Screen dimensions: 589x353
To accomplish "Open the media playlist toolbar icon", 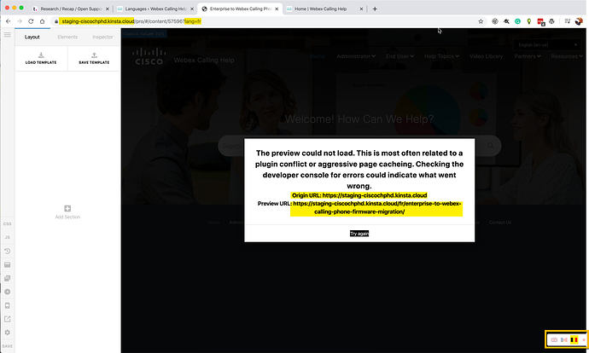I will point(568,21).
